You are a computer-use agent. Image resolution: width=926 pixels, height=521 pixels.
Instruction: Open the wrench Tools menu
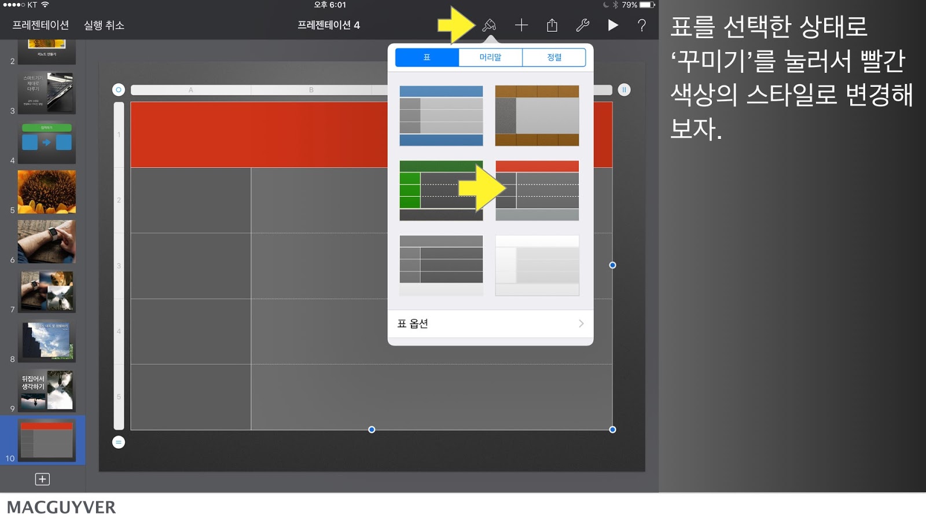(x=583, y=25)
